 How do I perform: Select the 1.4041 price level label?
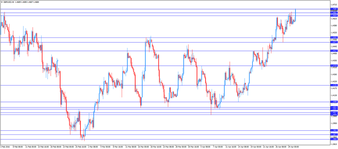334,109
